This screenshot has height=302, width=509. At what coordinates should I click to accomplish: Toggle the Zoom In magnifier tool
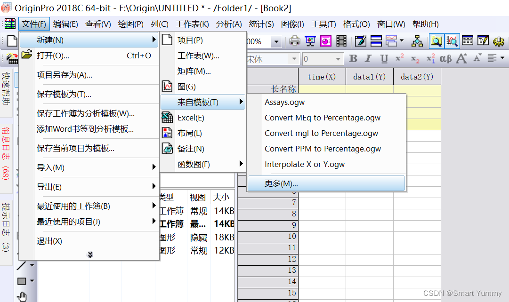point(436,41)
